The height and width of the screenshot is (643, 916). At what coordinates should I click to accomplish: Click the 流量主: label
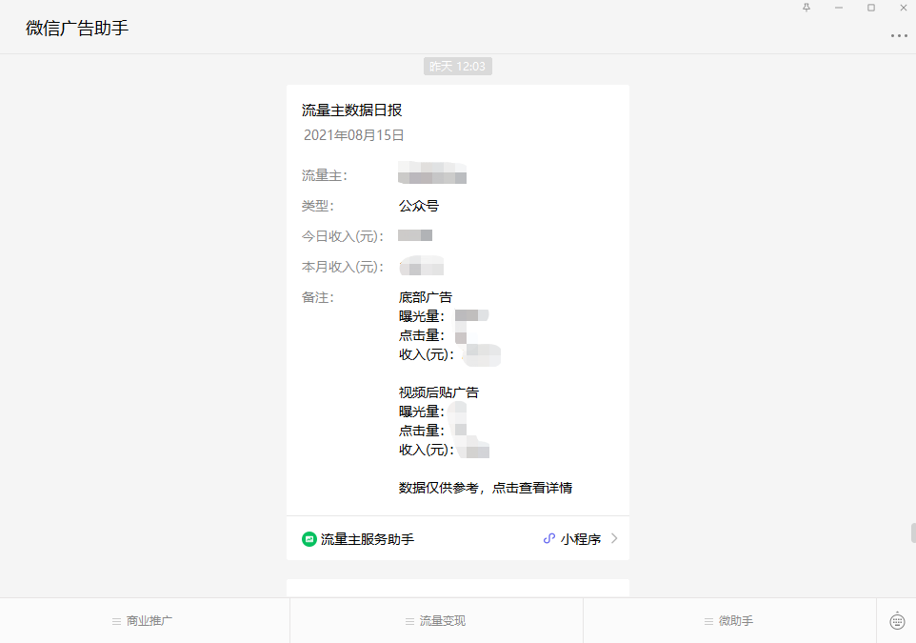coord(325,175)
